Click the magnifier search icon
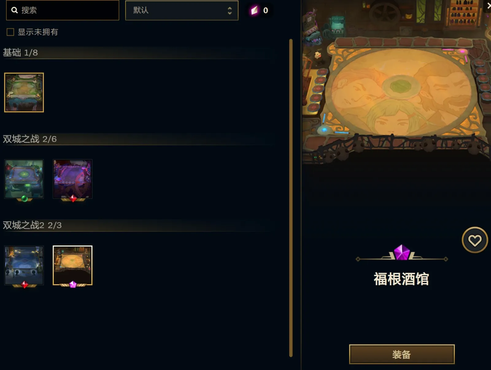Viewport: 491px width, 370px height. tap(14, 10)
